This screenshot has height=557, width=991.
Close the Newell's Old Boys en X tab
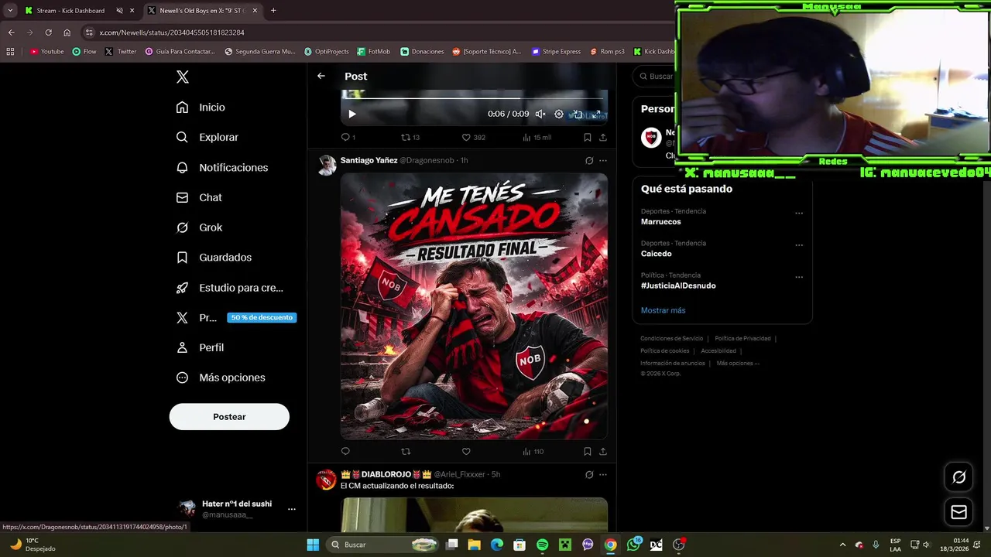coord(255,11)
